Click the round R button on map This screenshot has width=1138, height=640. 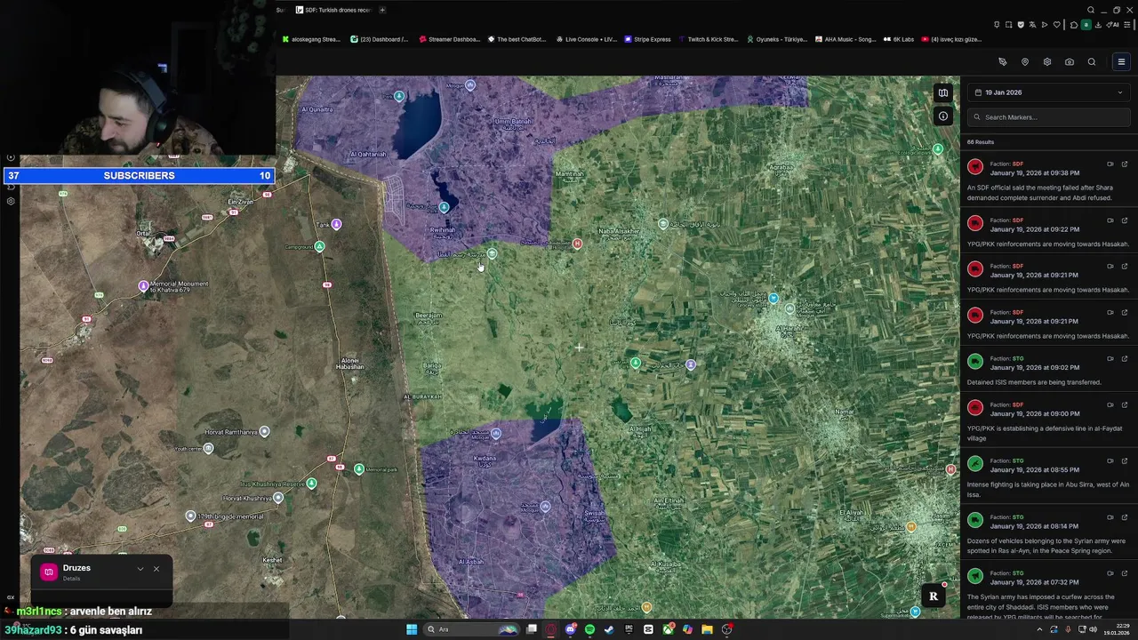click(x=933, y=596)
